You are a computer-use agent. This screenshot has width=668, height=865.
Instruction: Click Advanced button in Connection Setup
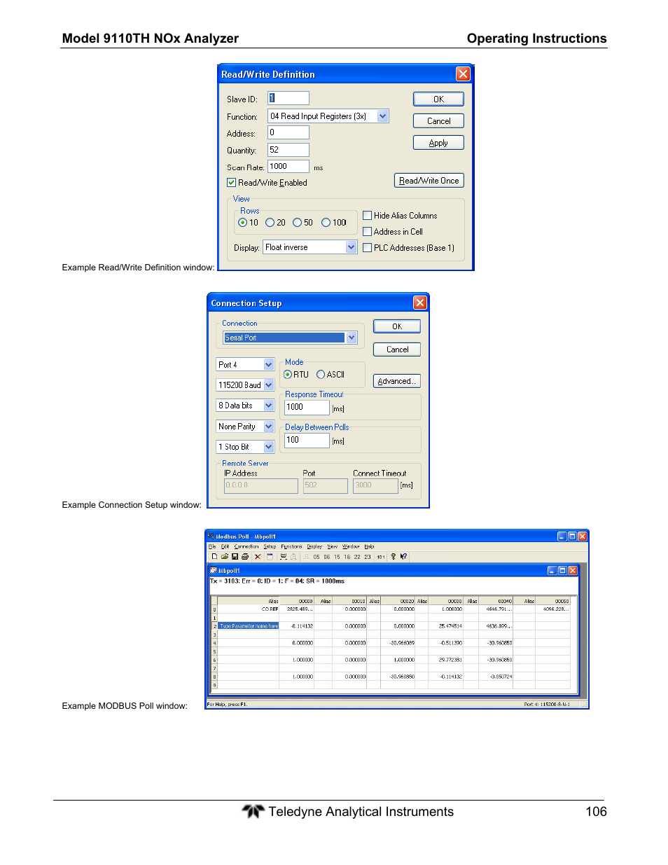397,381
